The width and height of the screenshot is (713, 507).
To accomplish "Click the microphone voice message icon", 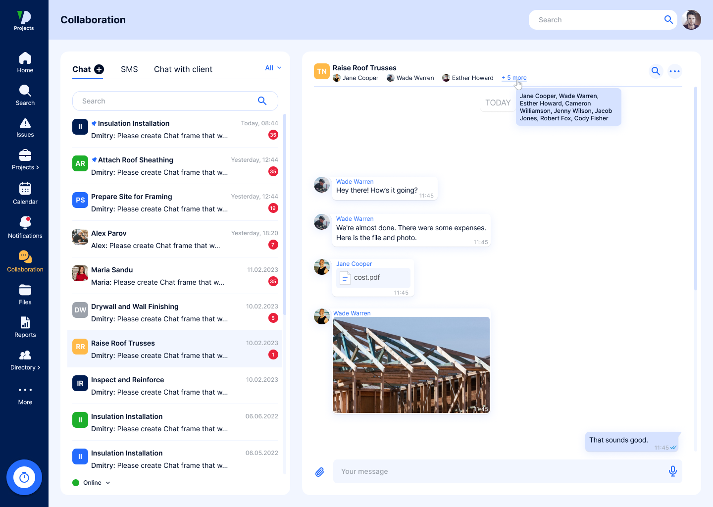I will tap(672, 471).
